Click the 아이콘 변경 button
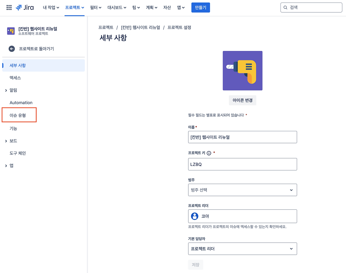The image size is (346, 273). (x=242, y=100)
